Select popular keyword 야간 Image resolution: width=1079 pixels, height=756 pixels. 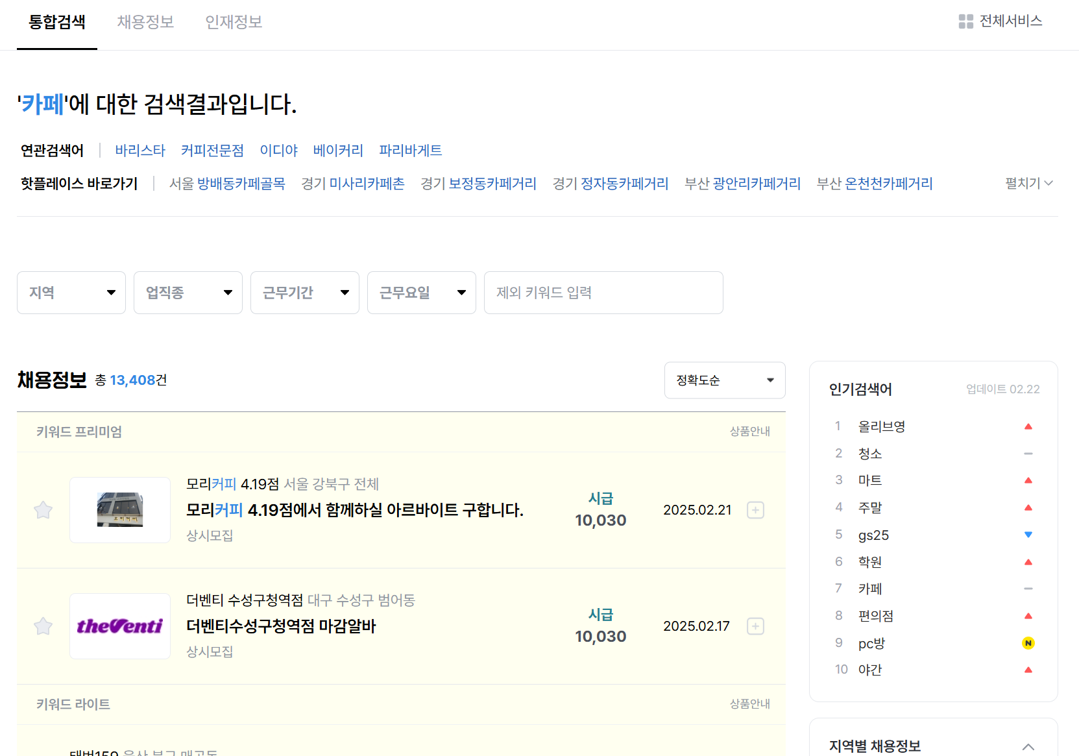870,670
